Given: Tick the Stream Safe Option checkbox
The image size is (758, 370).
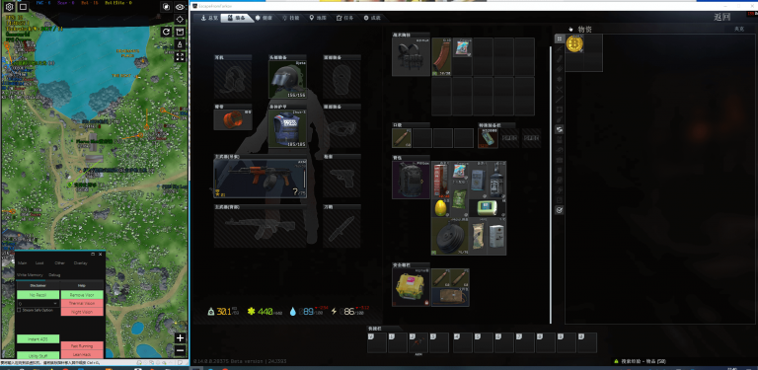Looking at the screenshot, I should (19, 310).
